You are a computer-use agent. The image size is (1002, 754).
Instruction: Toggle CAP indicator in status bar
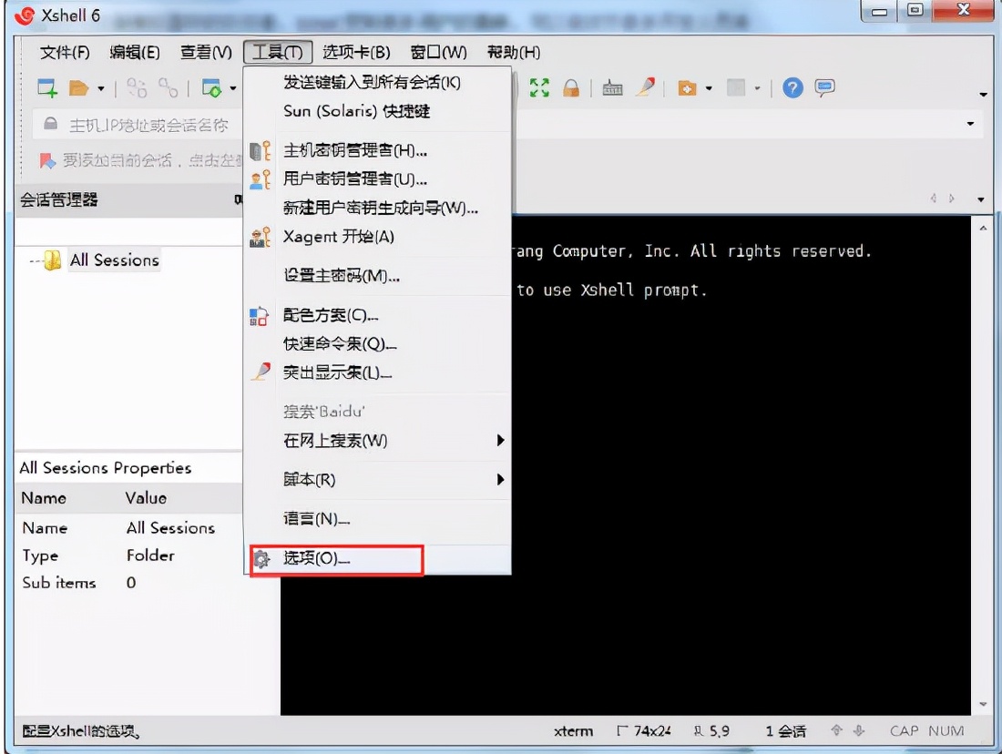click(x=906, y=730)
